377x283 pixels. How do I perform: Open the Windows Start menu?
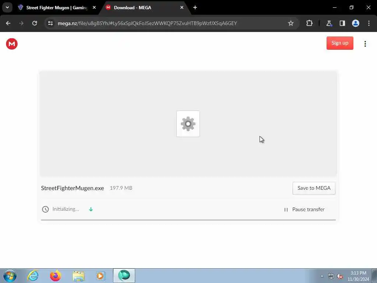coord(10,276)
